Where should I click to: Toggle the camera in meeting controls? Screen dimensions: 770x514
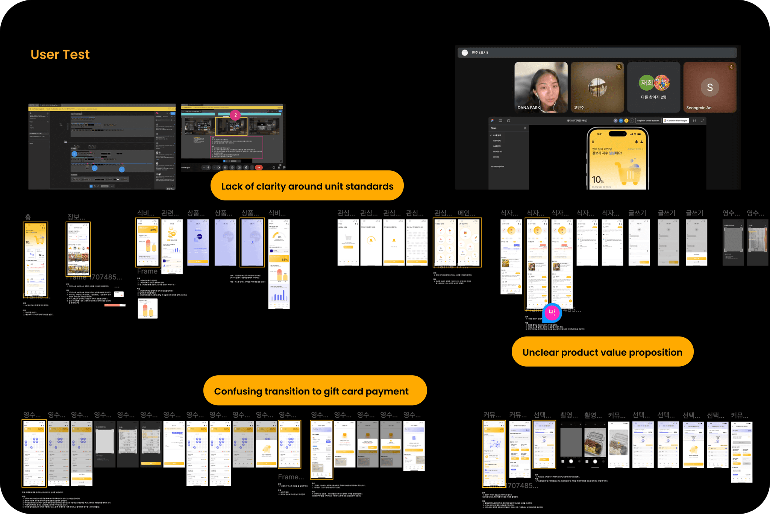pos(218,168)
